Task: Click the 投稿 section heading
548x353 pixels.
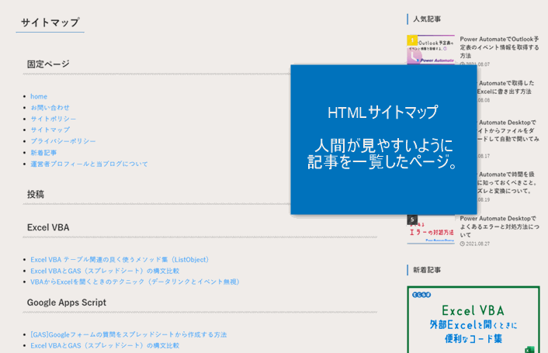Action: [x=35, y=194]
